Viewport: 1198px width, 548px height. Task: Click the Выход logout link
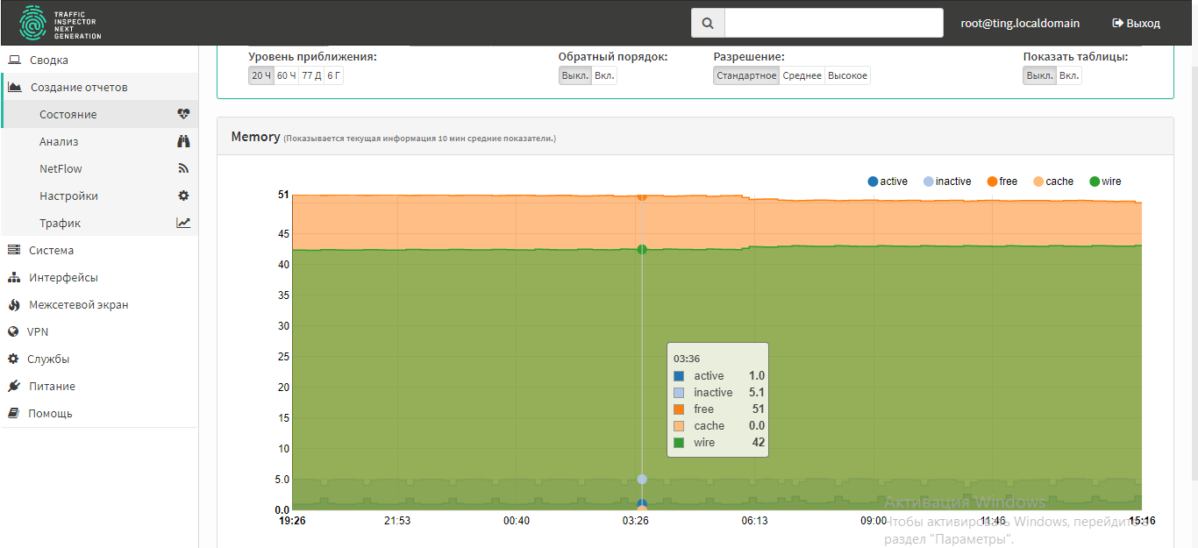coord(1136,24)
